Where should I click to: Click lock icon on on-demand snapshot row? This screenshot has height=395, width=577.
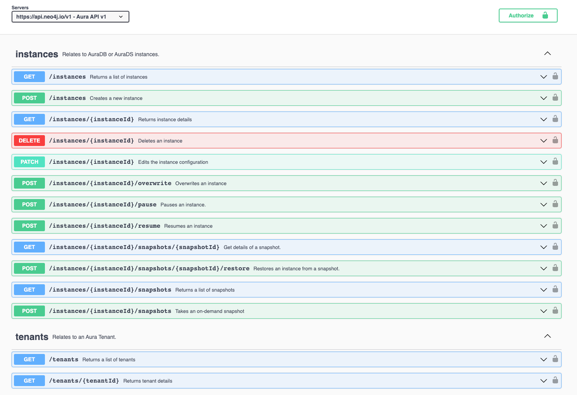(555, 310)
